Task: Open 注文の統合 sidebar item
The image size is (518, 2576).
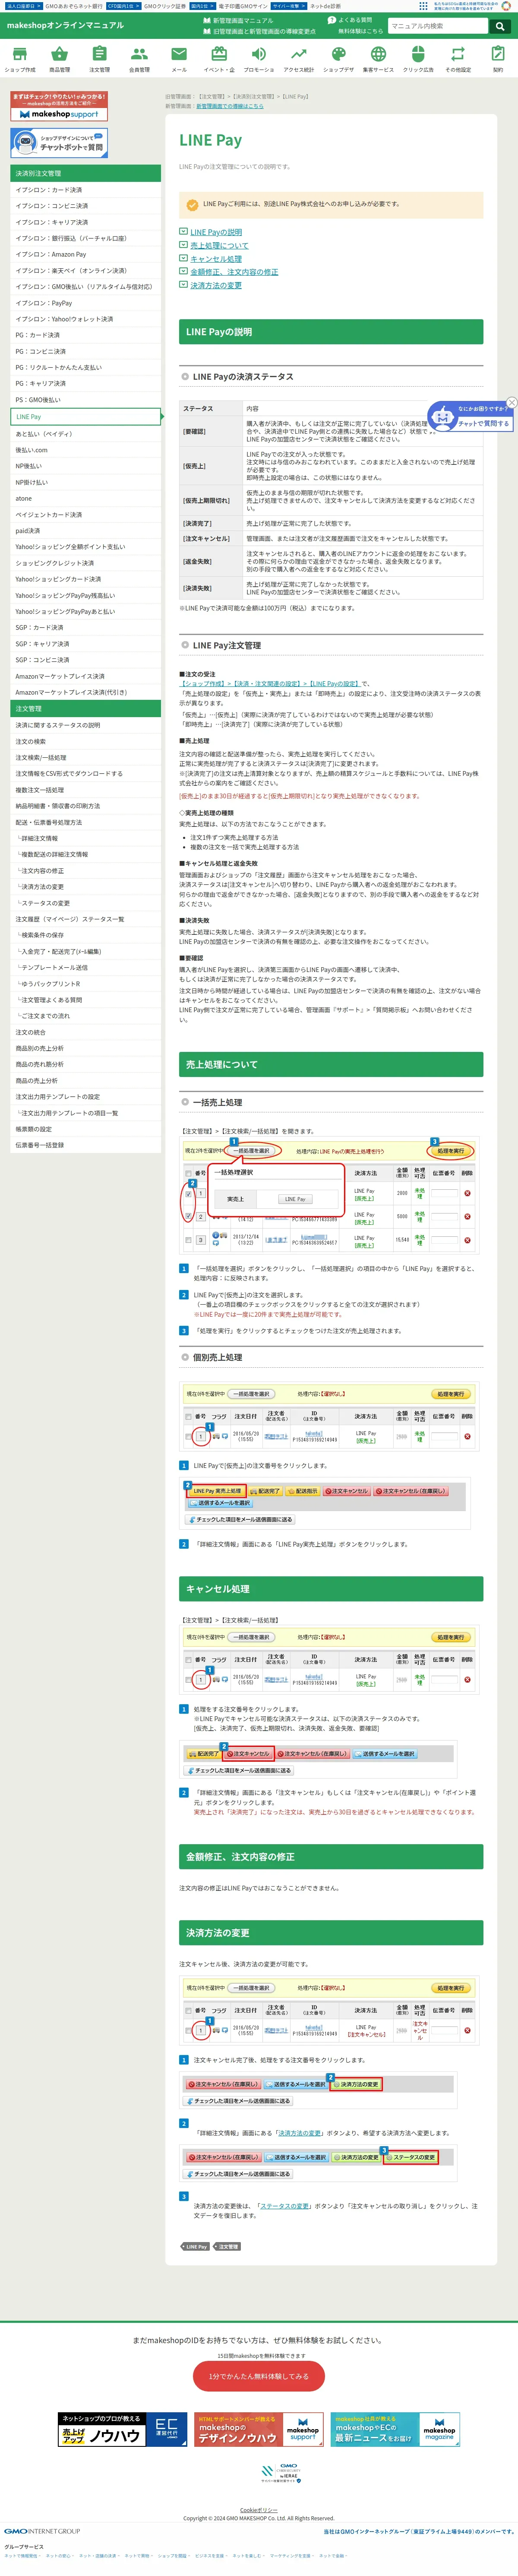Action: coord(85,1032)
